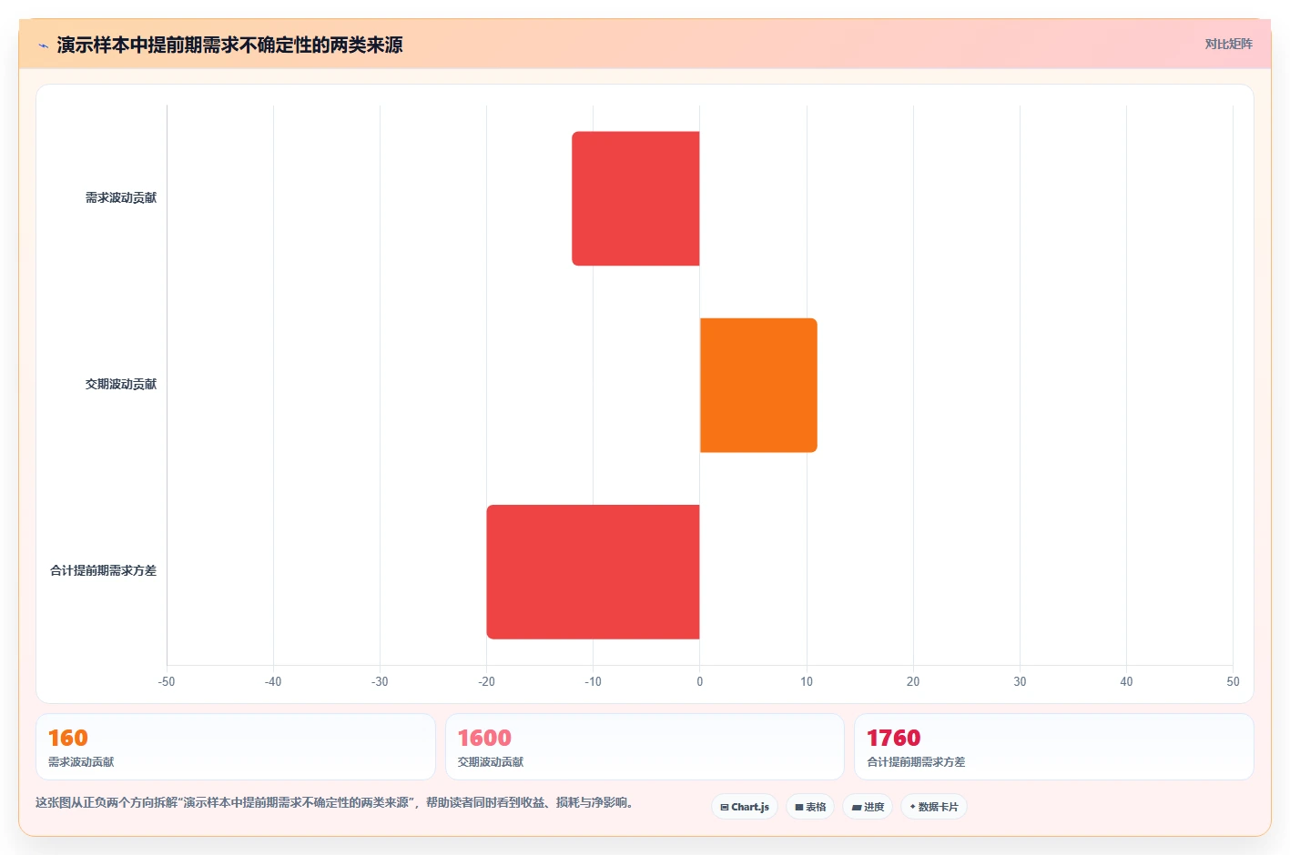Screen dimensions: 1290x855
Task: Click the x-axis tick -20
Action: pos(486,682)
